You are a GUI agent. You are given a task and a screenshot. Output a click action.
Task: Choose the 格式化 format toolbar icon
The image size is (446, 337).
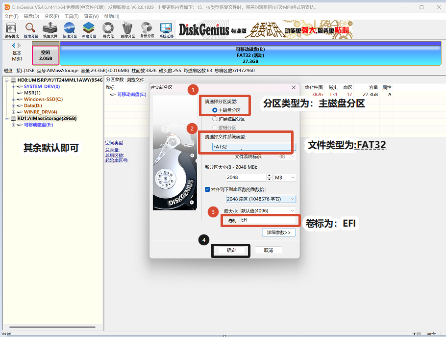[x=108, y=30]
